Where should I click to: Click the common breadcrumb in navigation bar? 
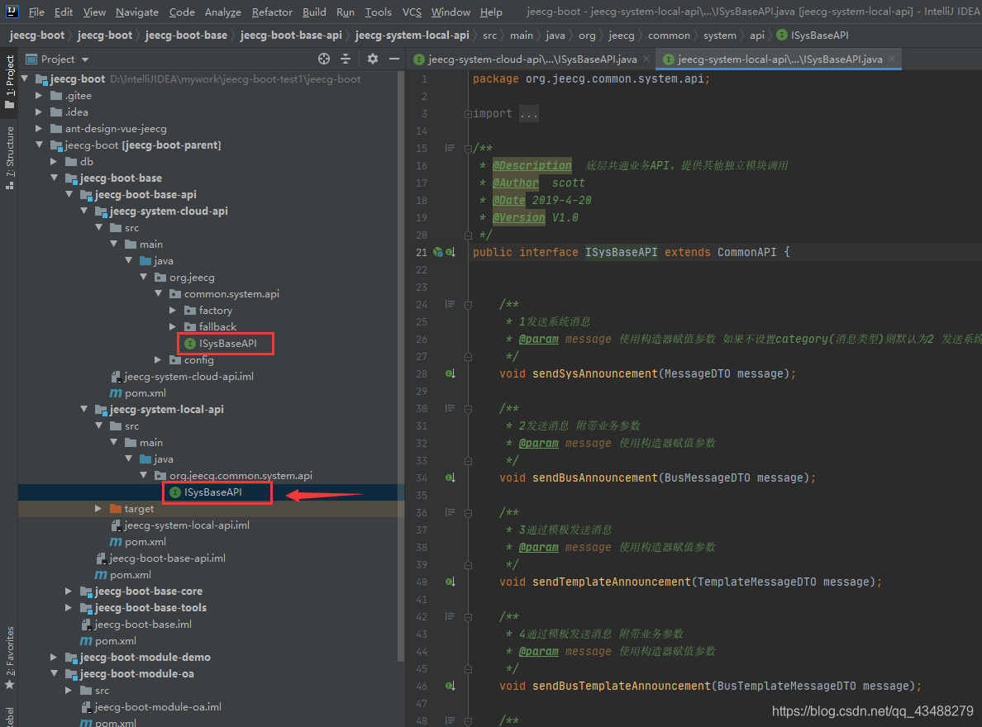(669, 35)
